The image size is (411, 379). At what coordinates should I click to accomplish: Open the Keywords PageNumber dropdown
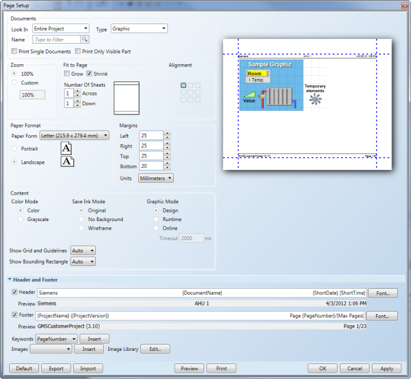56,339
